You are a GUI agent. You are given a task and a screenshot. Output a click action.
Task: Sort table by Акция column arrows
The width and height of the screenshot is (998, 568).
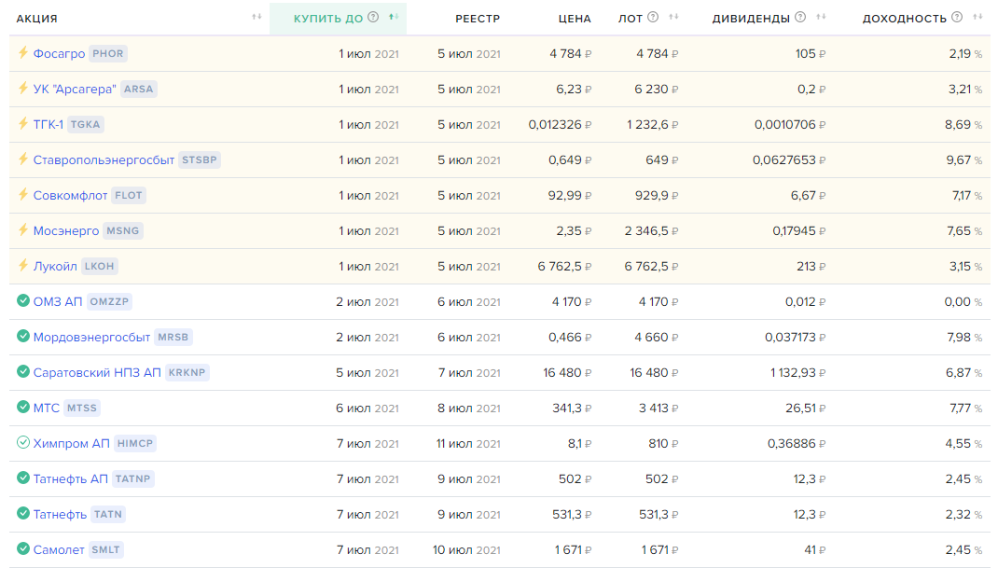coord(256,17)
